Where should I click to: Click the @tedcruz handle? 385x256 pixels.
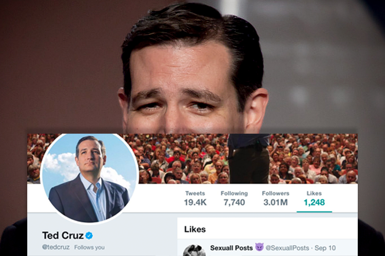56,247
